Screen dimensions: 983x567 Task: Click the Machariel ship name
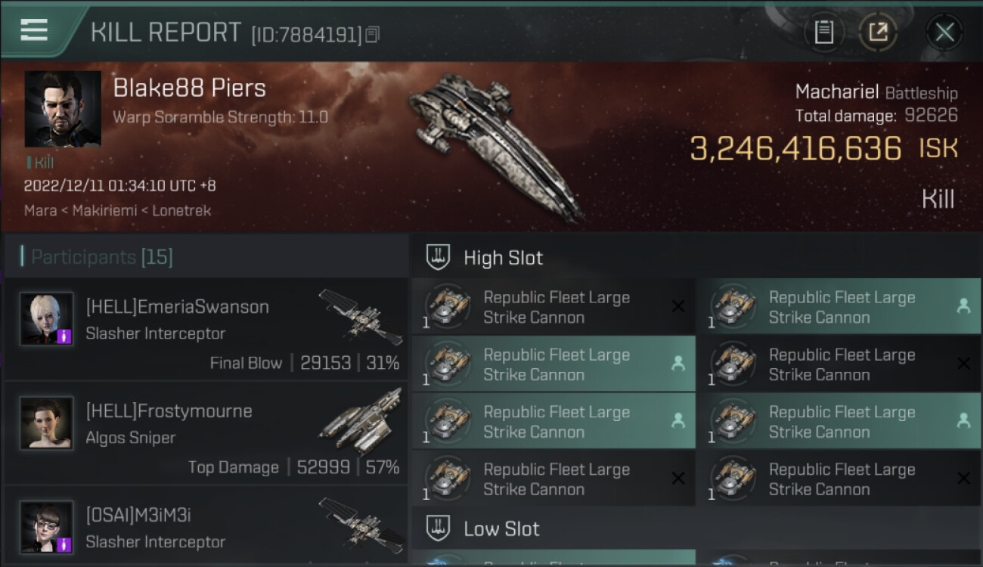(836, 92)
